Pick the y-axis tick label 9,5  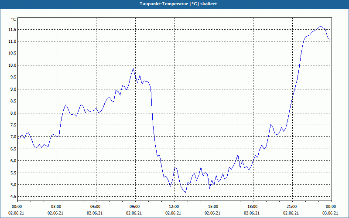14,77
